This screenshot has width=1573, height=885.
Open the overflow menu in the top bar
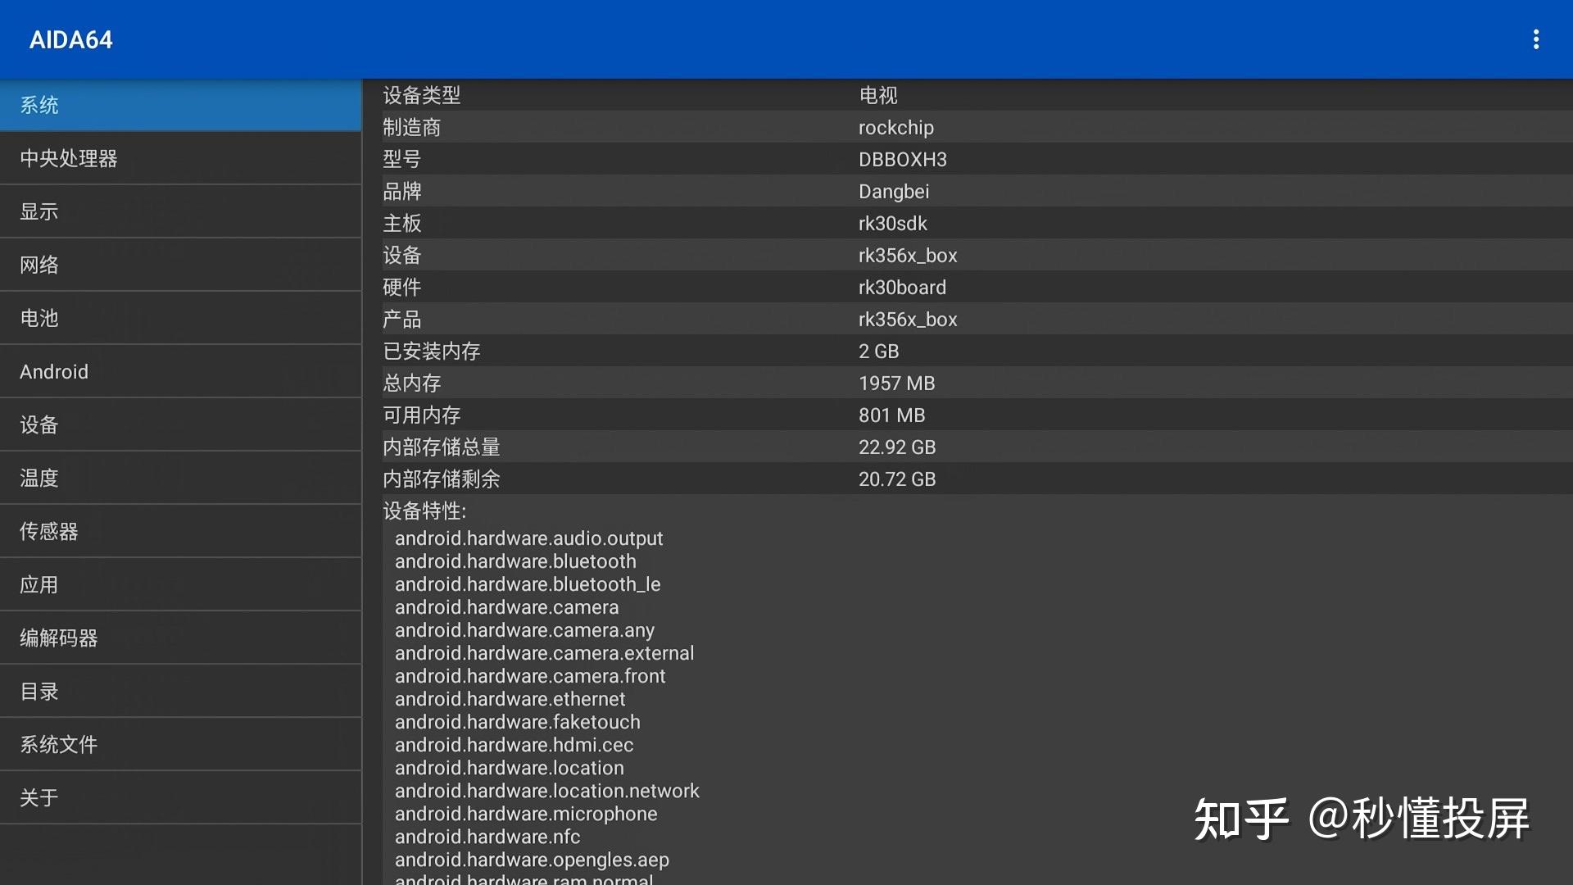click(1536, 39)
